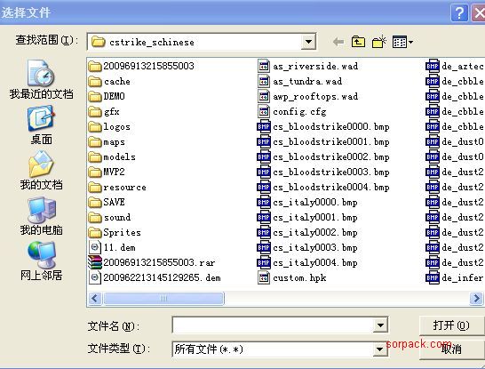485x369 pixels.
Task: Select the config.cfg file
Action: point(292,111)
